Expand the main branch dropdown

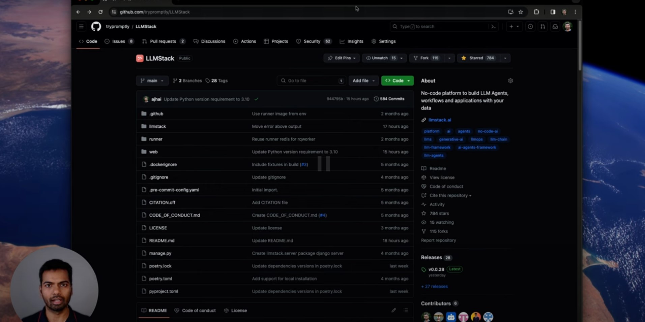152,80
